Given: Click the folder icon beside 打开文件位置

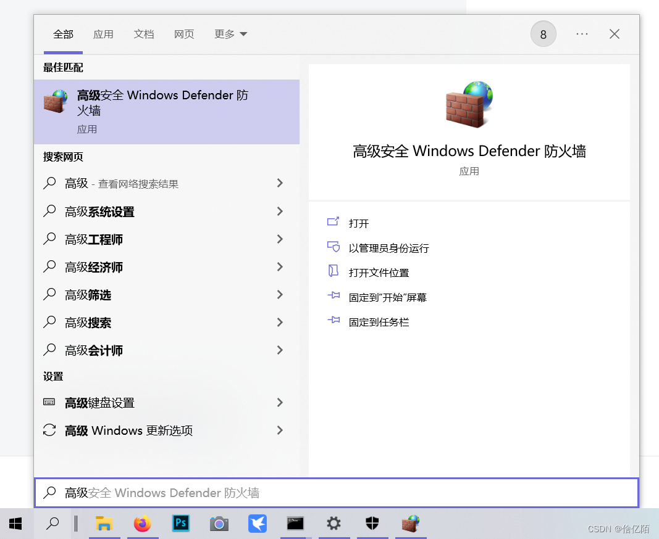Looking at the screenshot, I should pos(334,271).
